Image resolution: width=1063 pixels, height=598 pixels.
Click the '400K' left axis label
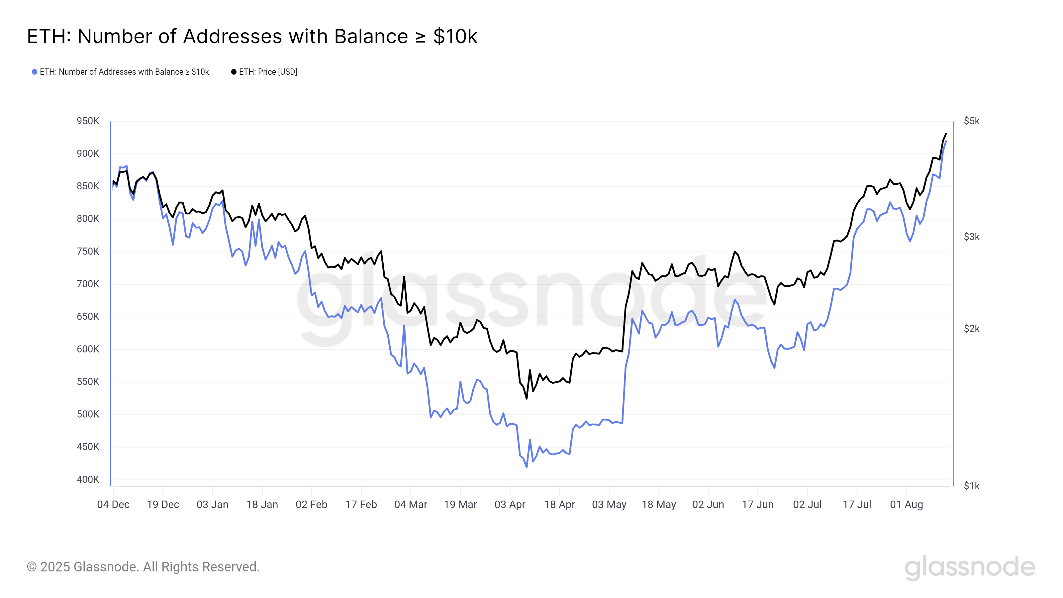(88, 479)
